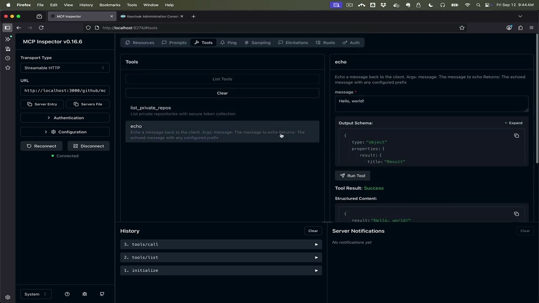Open the System theme dropdown
This screenshot has height=303, width=539.
[x=36, y=294]
